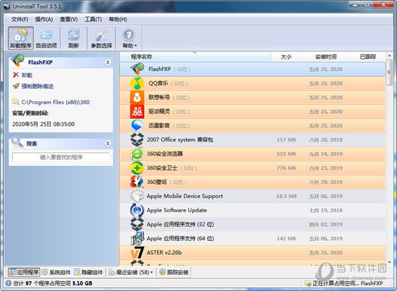Screen dimensions: 397x291
Task: Open the 帮助(H) menu
Action: [118, 19]
